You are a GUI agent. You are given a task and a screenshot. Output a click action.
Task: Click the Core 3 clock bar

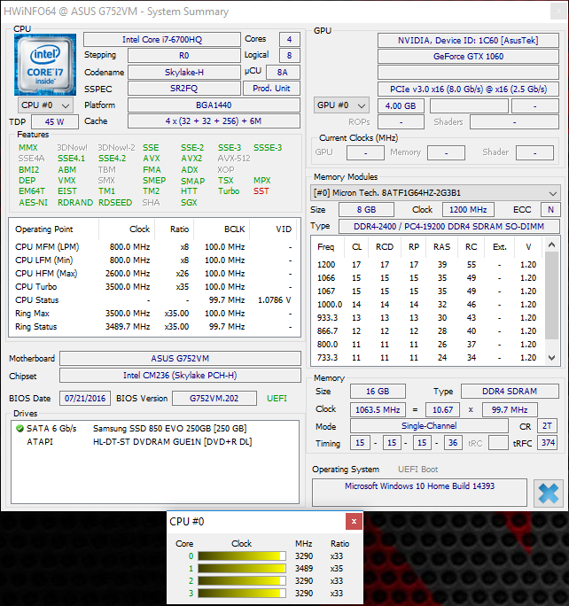coord(242,594)
